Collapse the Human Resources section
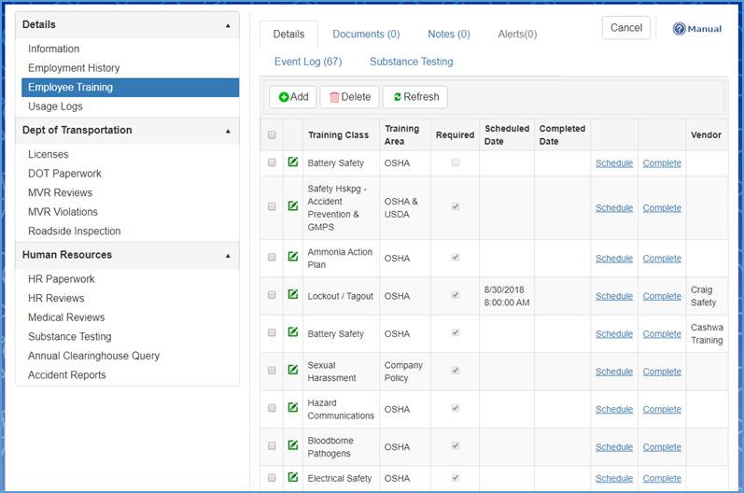744x493 pixels. point(229,255)
